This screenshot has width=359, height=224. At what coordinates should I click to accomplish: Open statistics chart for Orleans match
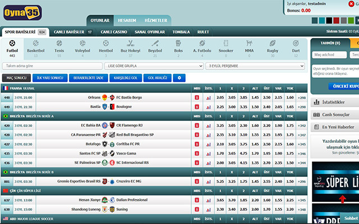click(208, 98)
